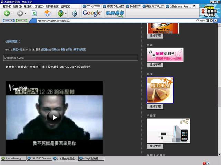
Task: Click the new-tab search icon next to Google
Action: (207, 21)
